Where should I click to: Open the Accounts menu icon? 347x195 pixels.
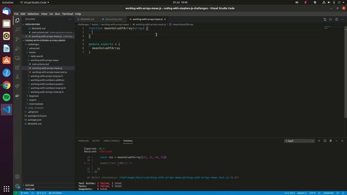17,177
